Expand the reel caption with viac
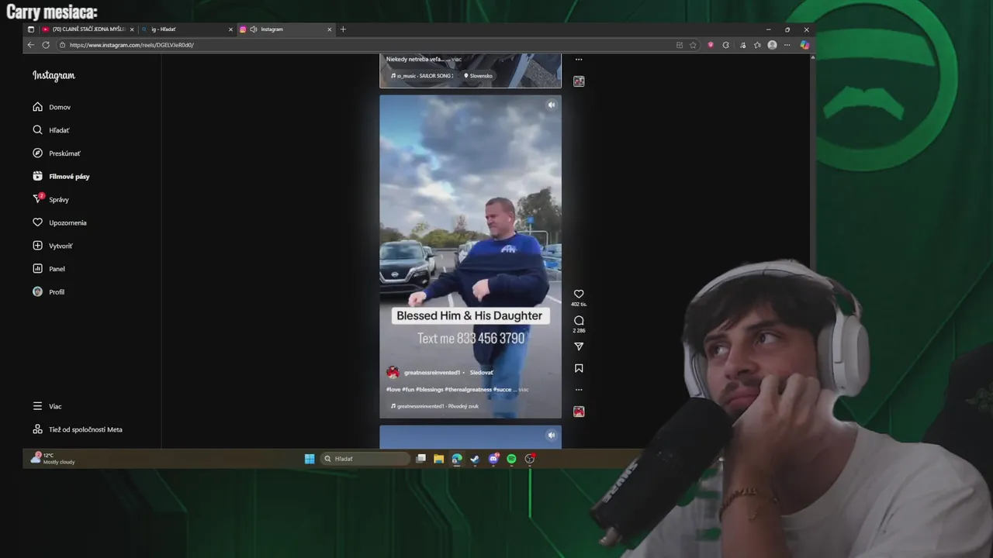This screenshot has height=558, width=993. coord(524,389)
